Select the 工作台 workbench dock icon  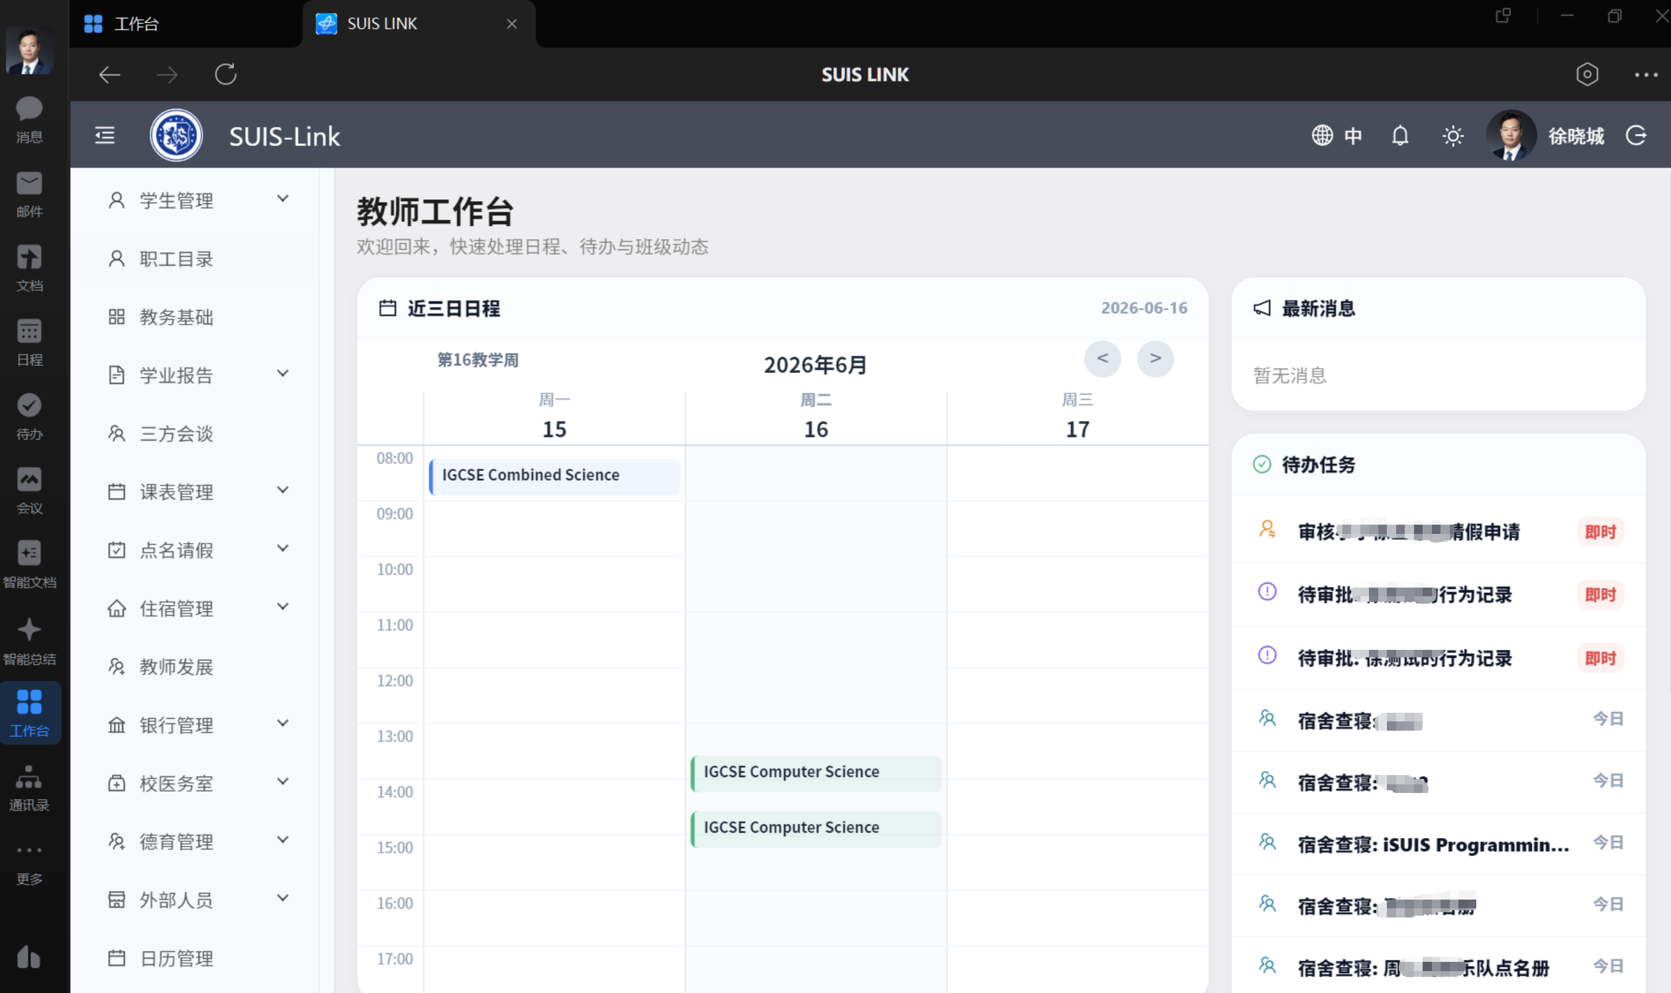coord(28,713)
